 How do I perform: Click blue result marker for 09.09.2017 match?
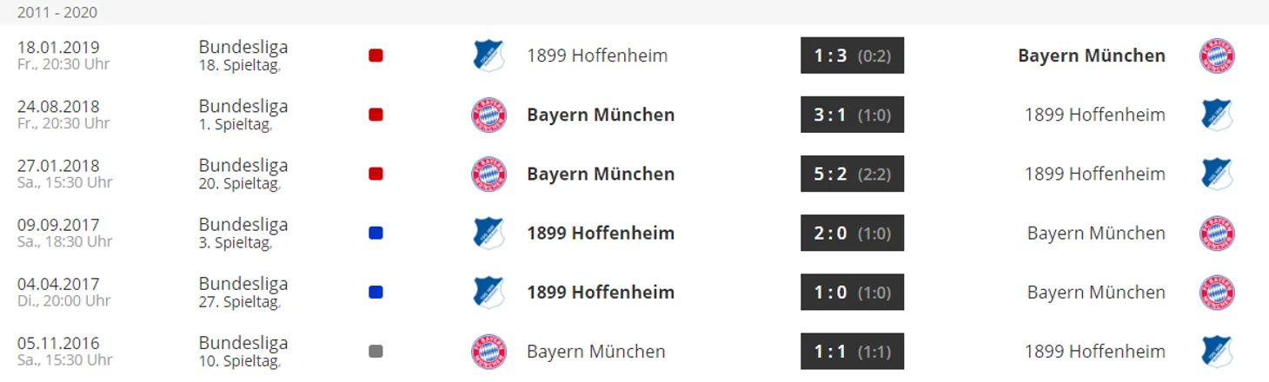point(375,233)
